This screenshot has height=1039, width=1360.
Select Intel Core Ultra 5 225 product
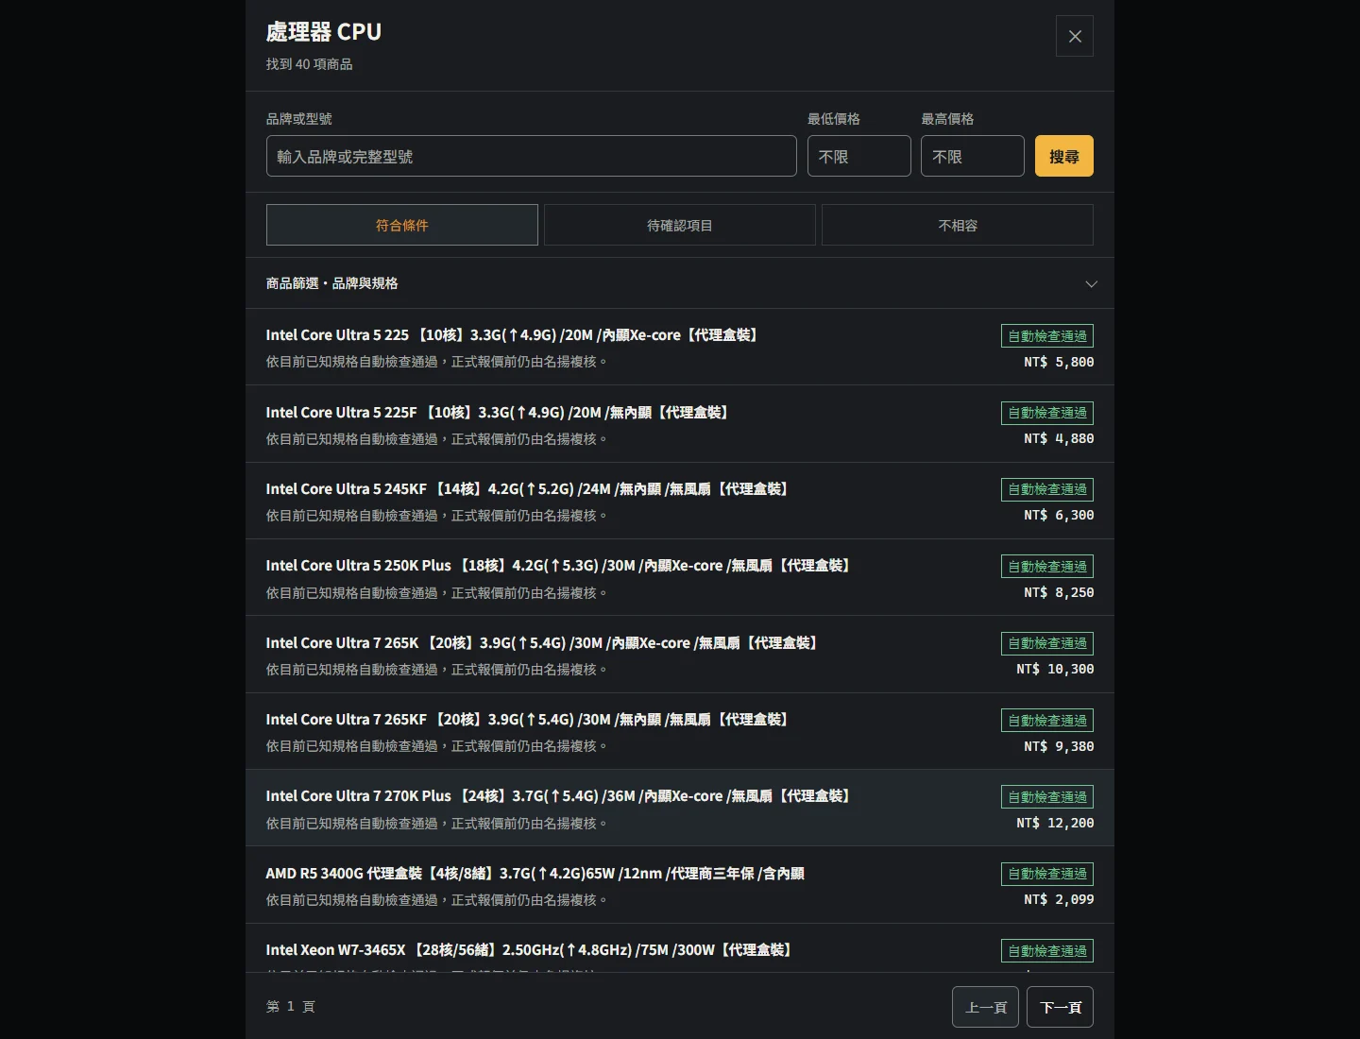coord(680,347)
